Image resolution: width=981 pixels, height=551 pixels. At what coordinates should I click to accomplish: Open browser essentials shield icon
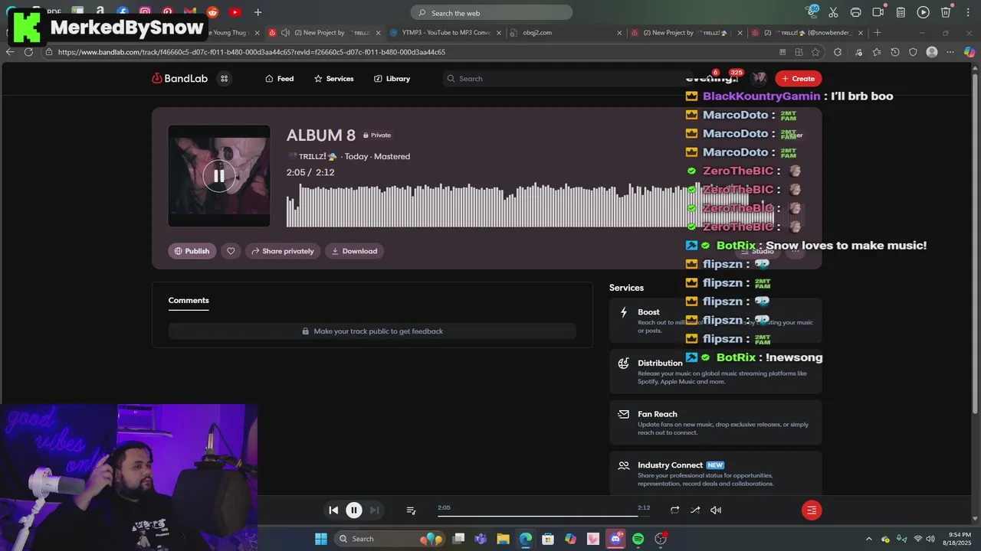click(x=913, y=52)
